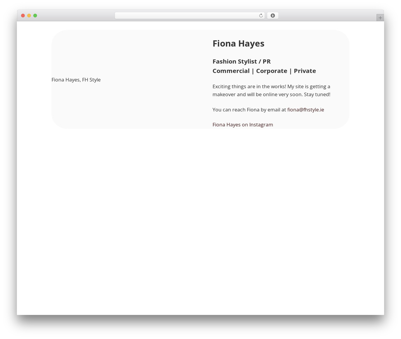Visit Fiona Hayes on Instagram link
The width and height of the screenshot is (401, 339).
[x=242, y=124]
